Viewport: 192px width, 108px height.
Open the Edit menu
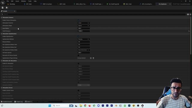tap(12, 1)
